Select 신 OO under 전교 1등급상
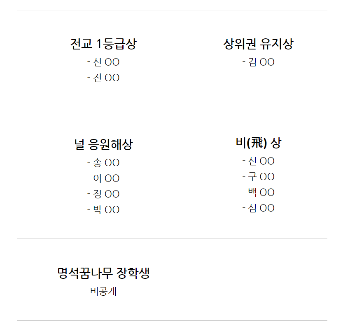The height and width of the screenshot is (332, 350). point(103,62)
